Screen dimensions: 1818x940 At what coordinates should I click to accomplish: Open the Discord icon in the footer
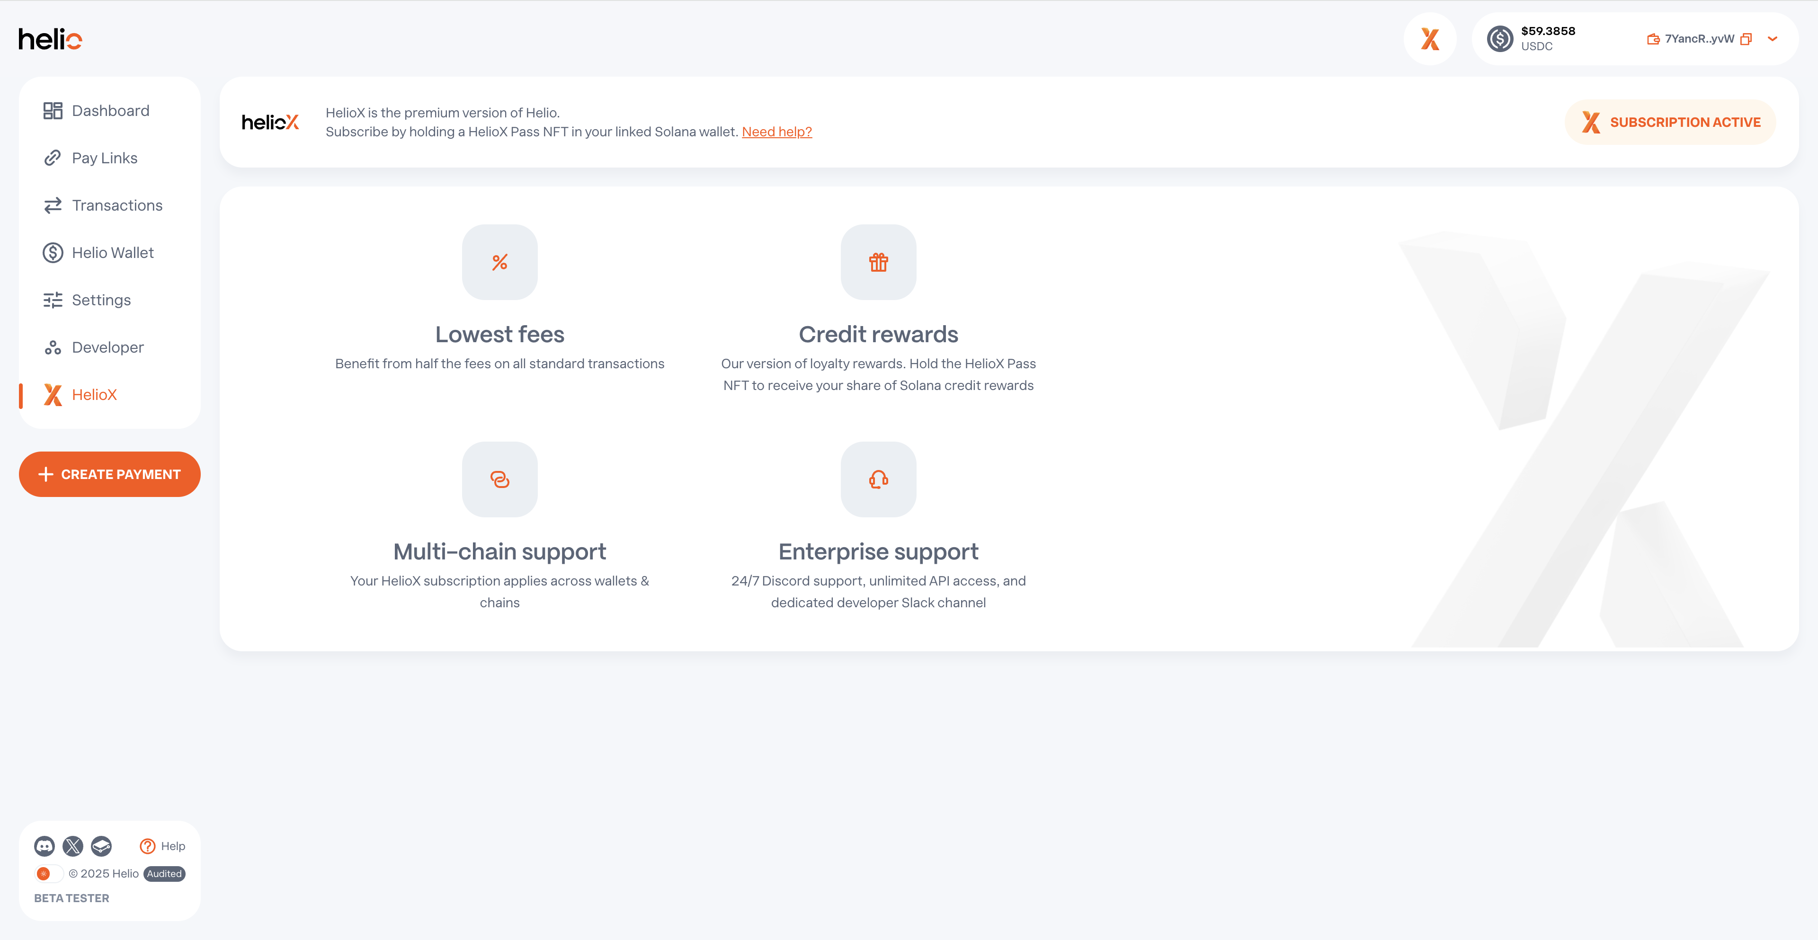pos(45,845)
